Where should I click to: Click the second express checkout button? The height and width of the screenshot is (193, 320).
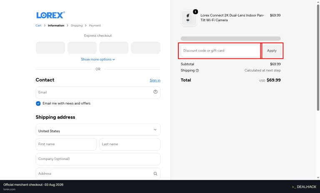[x=82, y=48]
